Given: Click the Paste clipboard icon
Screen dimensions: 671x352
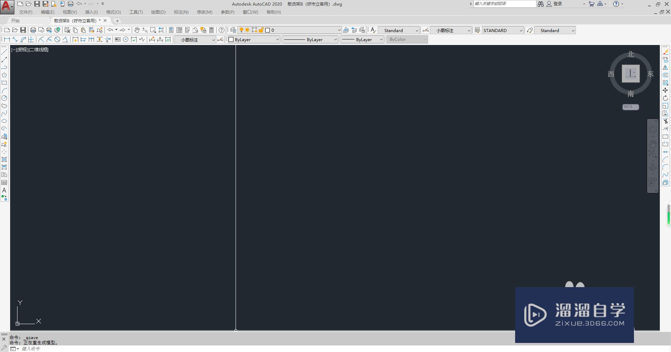Looking at the screenshot, I should (x=83, y=30).
